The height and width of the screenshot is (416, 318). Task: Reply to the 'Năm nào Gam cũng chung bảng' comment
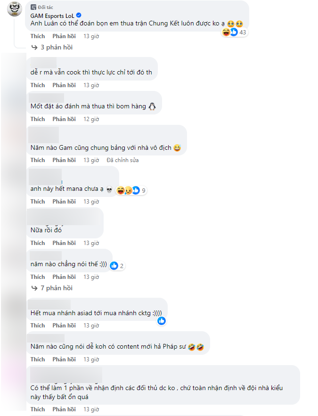[x=64, y=160]
